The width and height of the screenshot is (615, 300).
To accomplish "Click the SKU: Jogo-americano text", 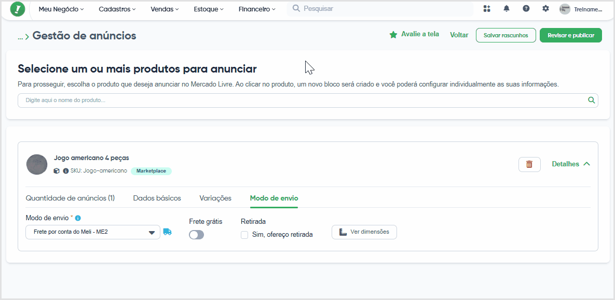I will click(99, 171).
